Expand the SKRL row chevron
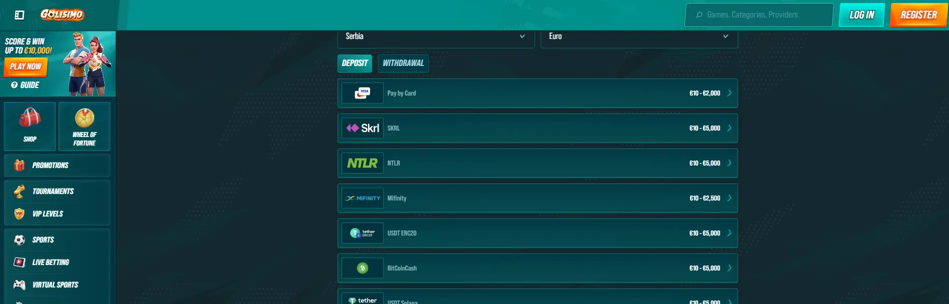This screenshot has height=304, width=949. 730,128
